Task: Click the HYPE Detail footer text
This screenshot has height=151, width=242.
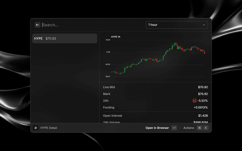Action: pos(49,128)
